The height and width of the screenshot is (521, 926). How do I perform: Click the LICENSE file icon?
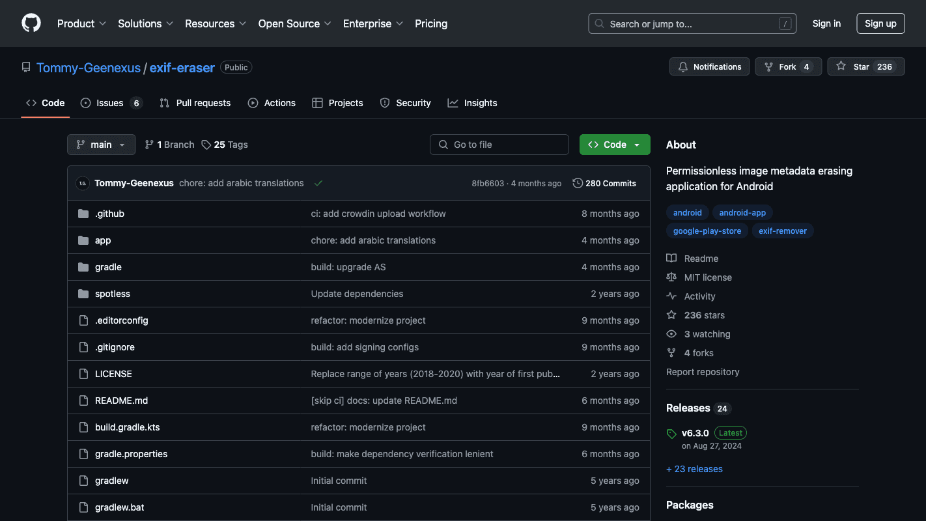(x=83, y=374)
